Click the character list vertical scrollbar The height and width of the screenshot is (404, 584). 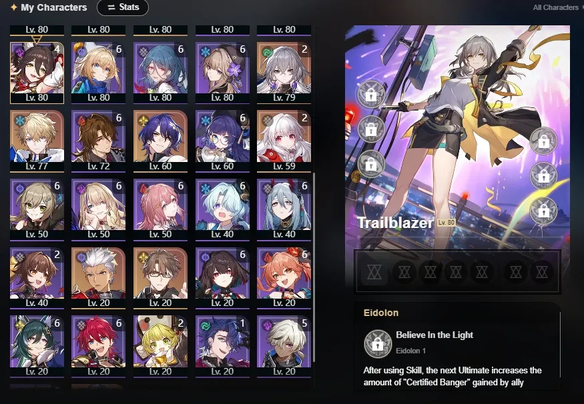click(314, 267)
